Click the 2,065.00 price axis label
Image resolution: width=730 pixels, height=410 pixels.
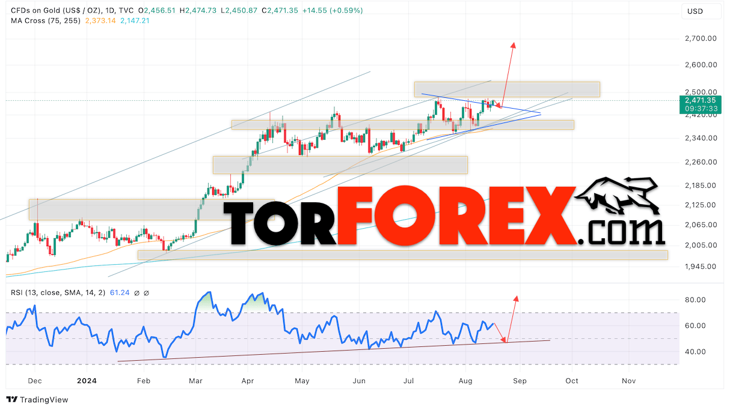pyautogui.click(x=701, y=225)
